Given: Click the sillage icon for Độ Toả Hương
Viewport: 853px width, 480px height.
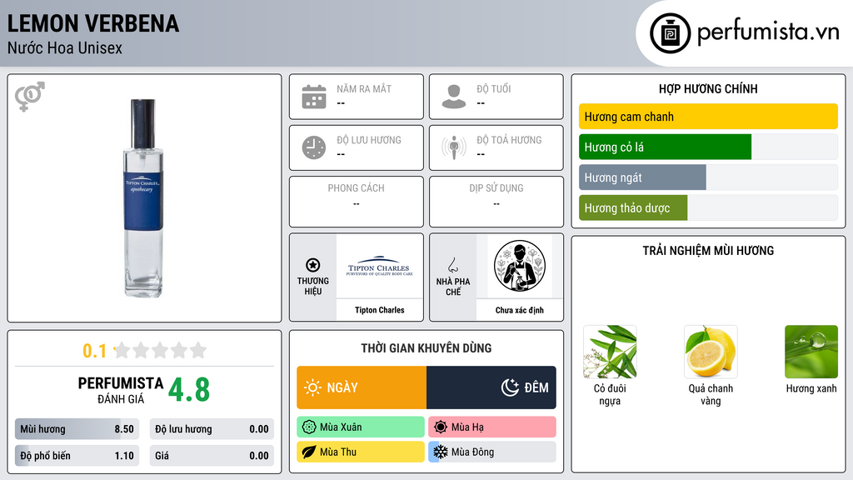Looking at the screenshot, I should [x=454, y=147].
